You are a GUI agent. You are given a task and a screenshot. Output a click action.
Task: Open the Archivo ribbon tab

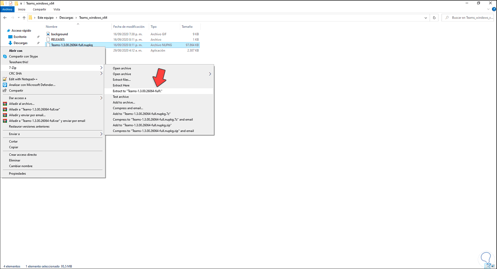tap(7, 9)
